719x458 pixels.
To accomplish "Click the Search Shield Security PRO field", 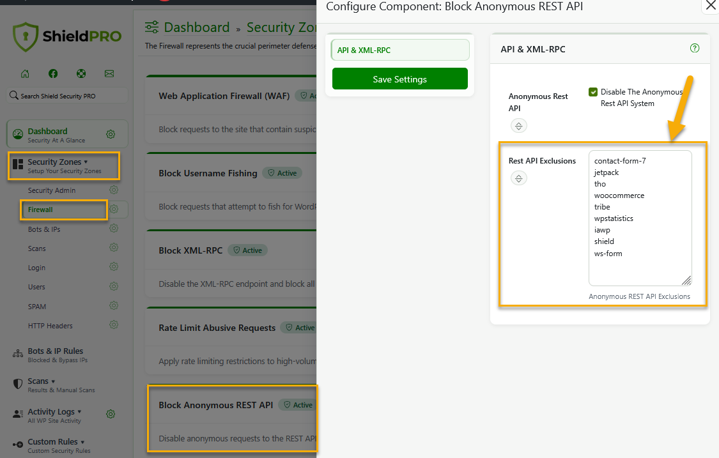I will pos(67,96).
